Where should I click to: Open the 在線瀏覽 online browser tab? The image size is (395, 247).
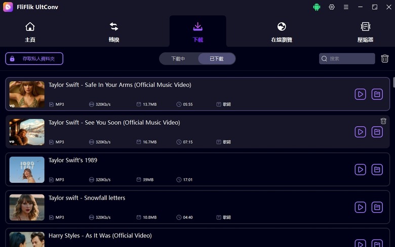(x=282, y=32)
